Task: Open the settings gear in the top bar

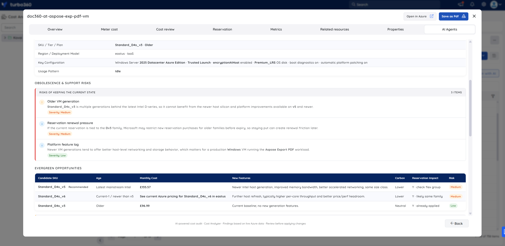Action: pyautogui.click(x=484, y=4)
